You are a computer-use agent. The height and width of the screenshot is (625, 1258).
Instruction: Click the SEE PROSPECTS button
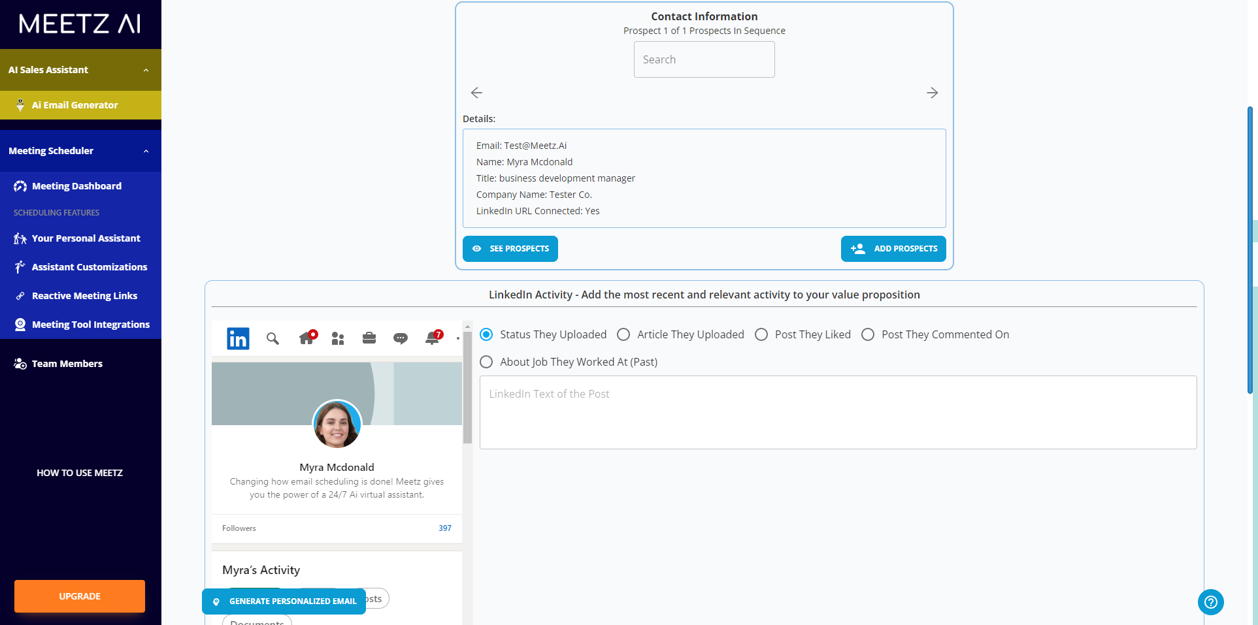[510, 249]
